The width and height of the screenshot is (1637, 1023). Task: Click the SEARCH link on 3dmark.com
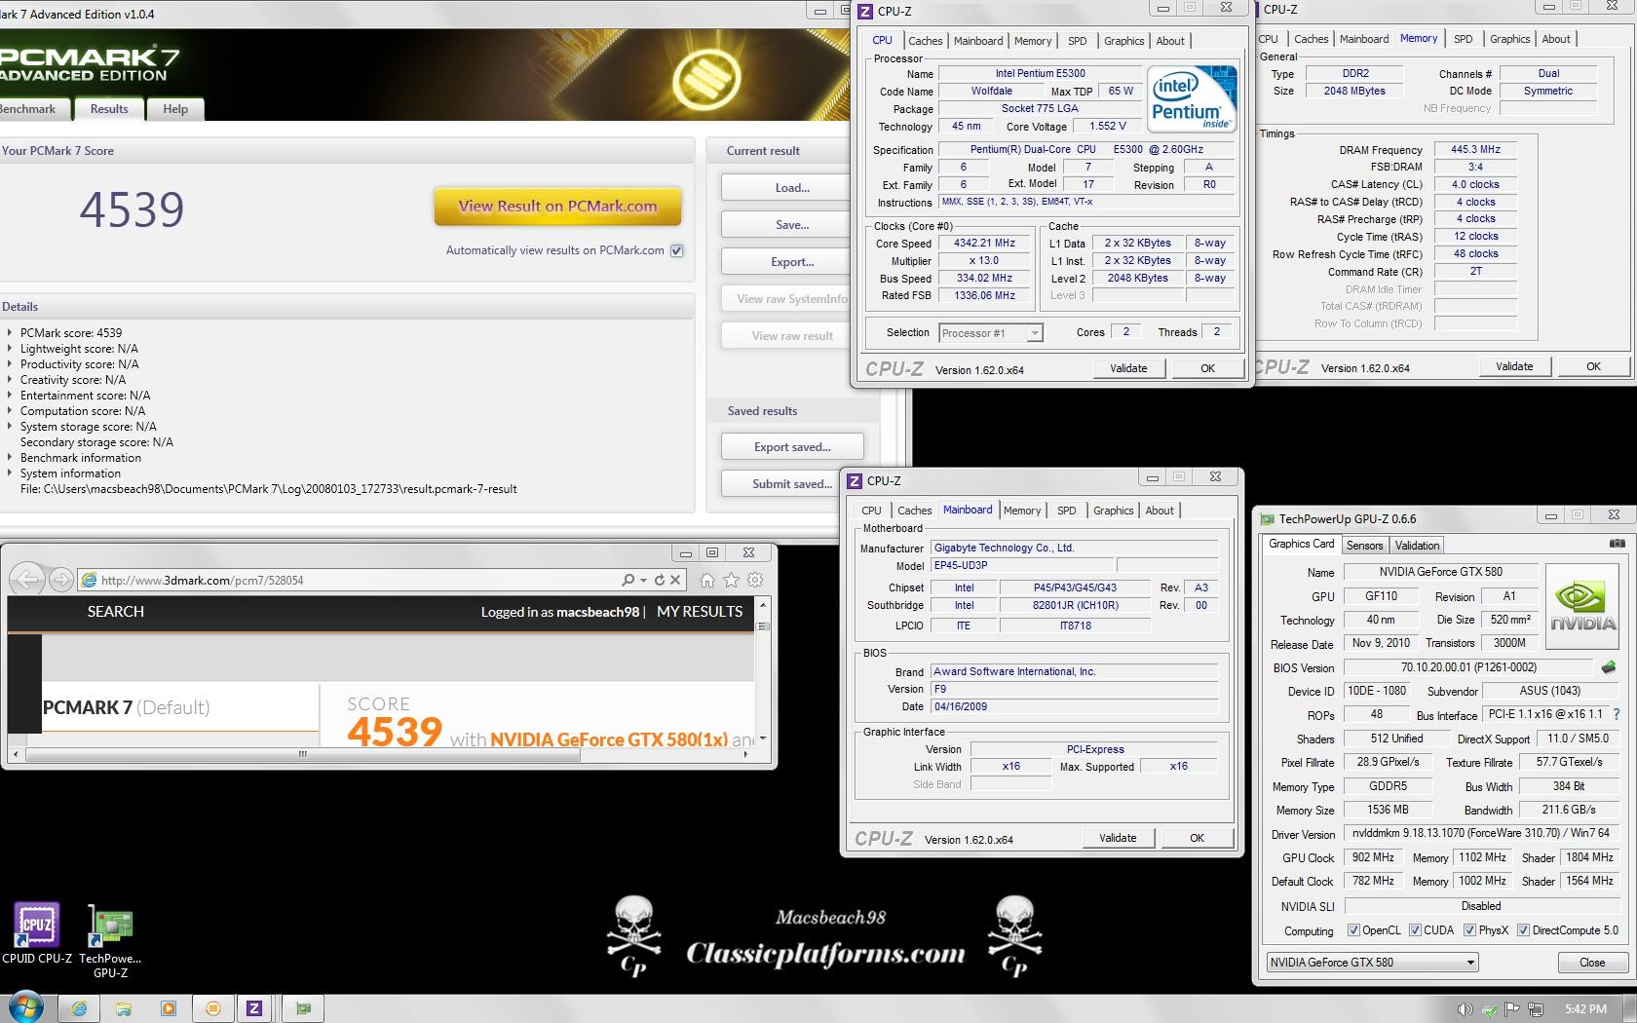[x=115, y=612]
